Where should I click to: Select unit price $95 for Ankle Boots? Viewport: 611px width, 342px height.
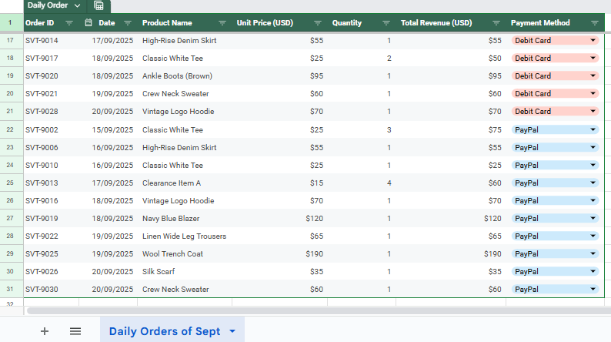pos(280,75)
